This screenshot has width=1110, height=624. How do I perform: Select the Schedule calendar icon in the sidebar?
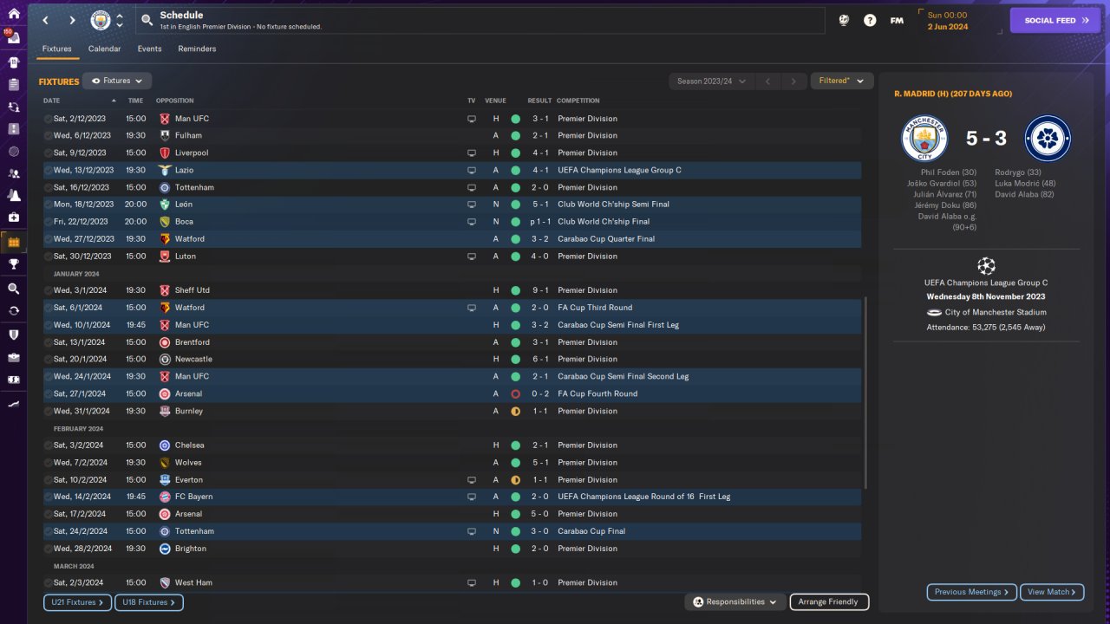click(13, 242)
